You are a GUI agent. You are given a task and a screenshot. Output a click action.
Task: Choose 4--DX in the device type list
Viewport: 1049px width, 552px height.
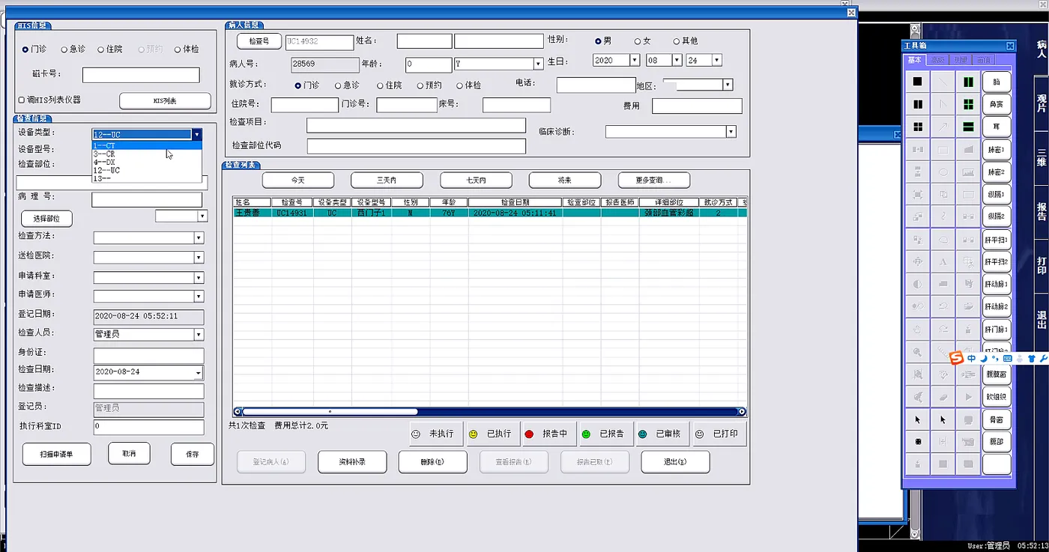(x=147, y=162)
